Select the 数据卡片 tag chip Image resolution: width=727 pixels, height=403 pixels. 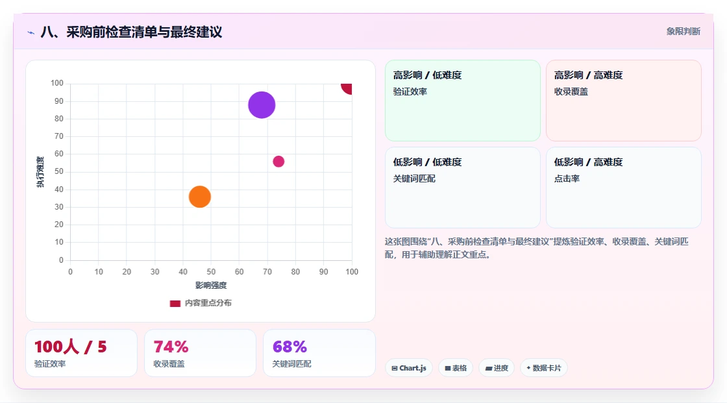544,368
